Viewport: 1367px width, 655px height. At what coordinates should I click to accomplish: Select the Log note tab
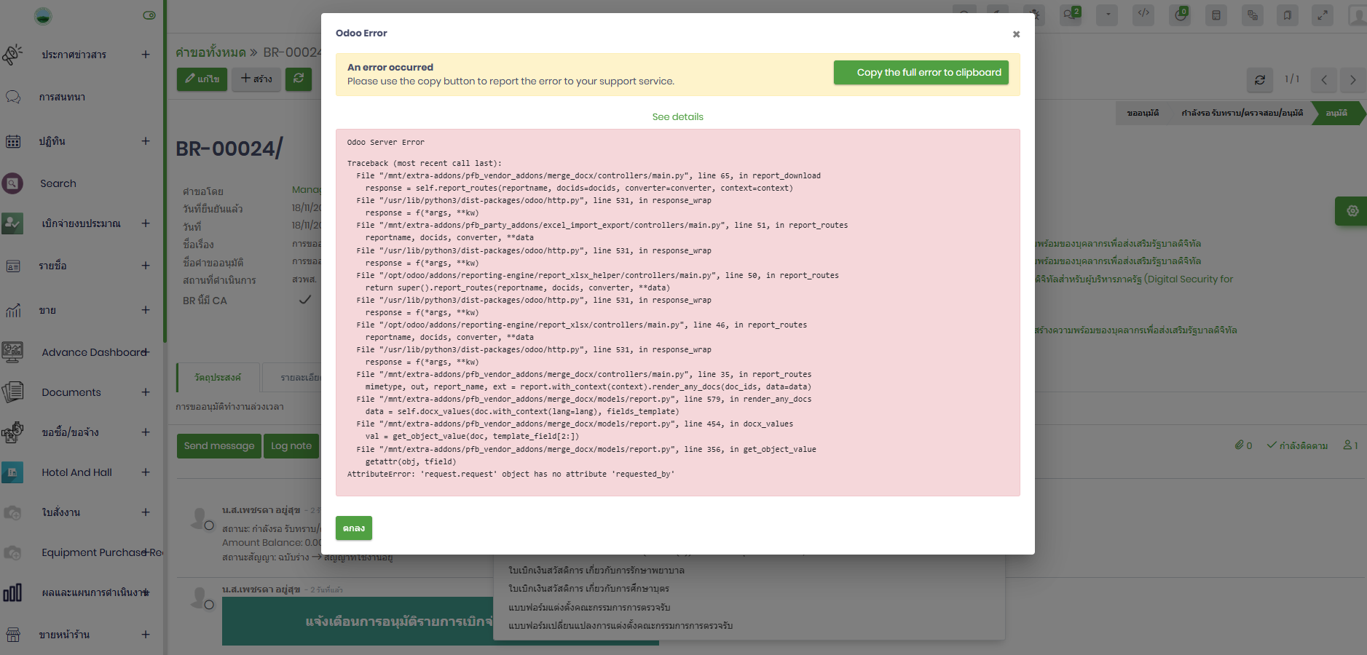(x=291, y=446)
